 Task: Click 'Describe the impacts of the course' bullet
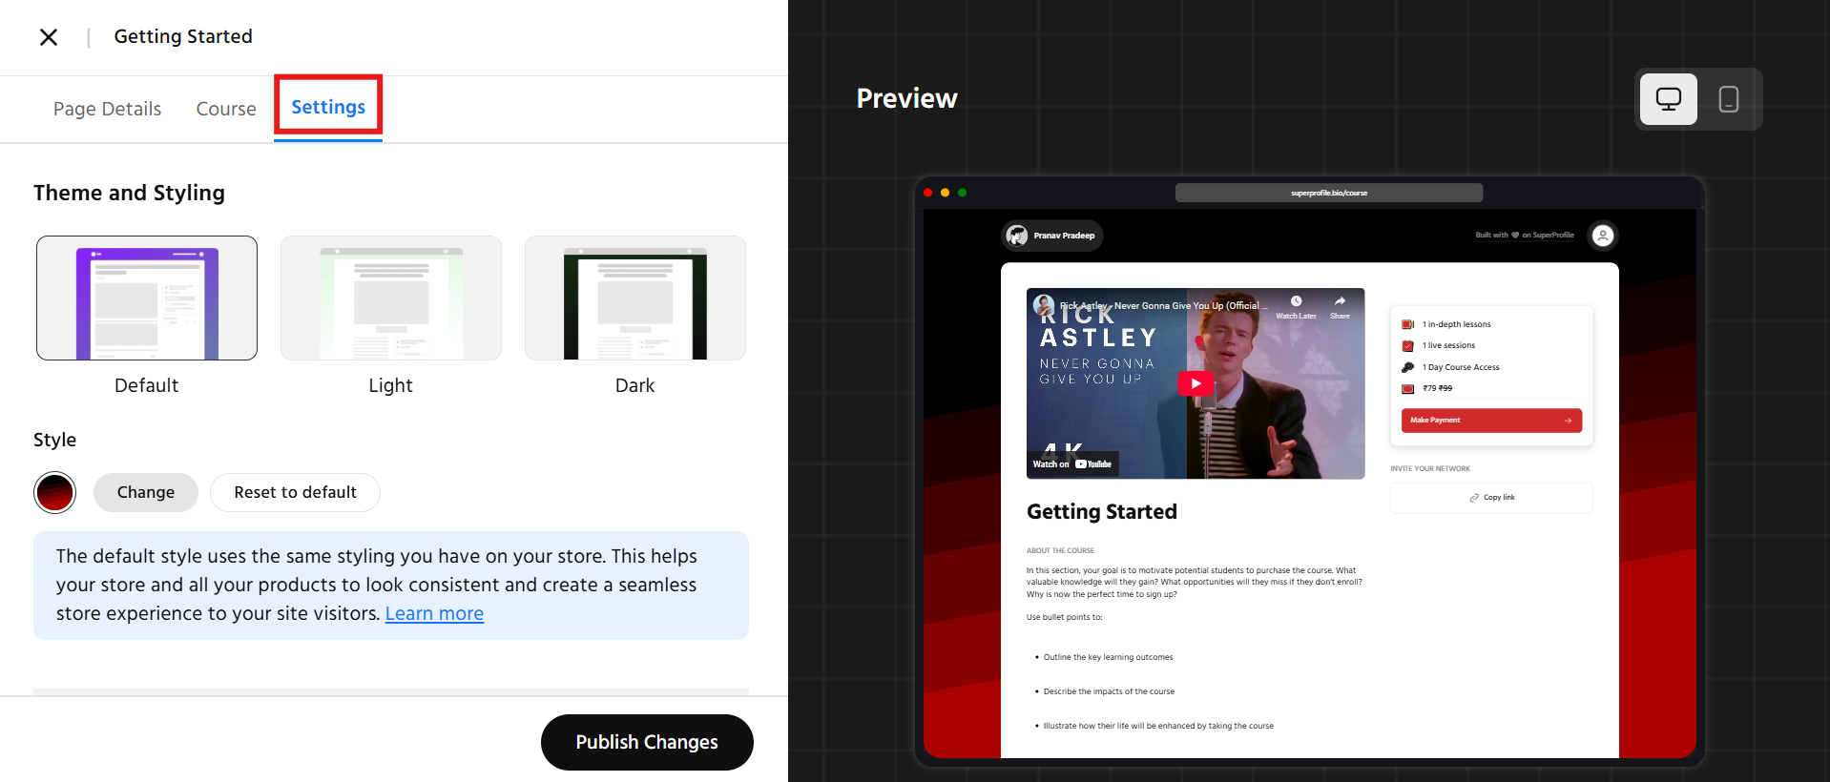point(1109,691)
